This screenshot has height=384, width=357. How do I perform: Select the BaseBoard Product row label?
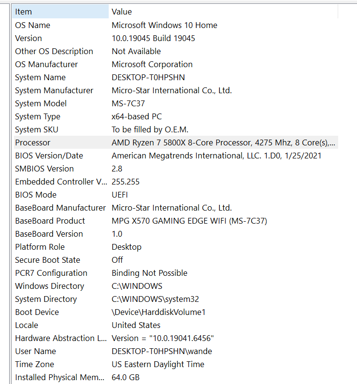pos(50,221)
